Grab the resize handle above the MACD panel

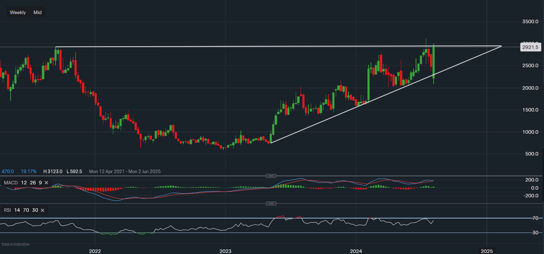[x=271, y=176]
